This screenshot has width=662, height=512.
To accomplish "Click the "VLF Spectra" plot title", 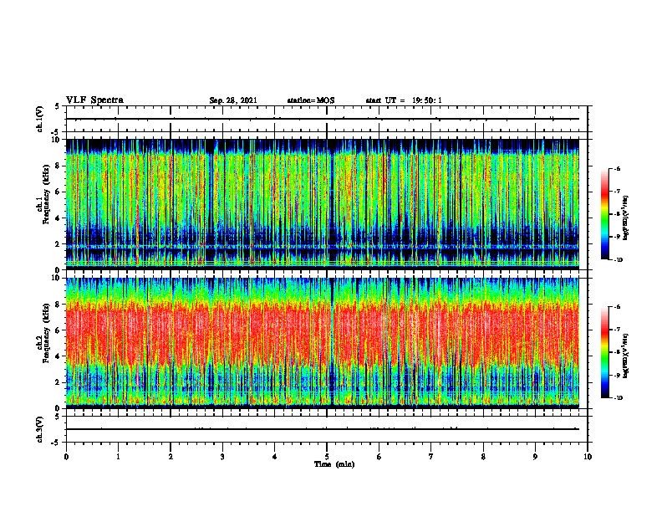I will point(94,100).
